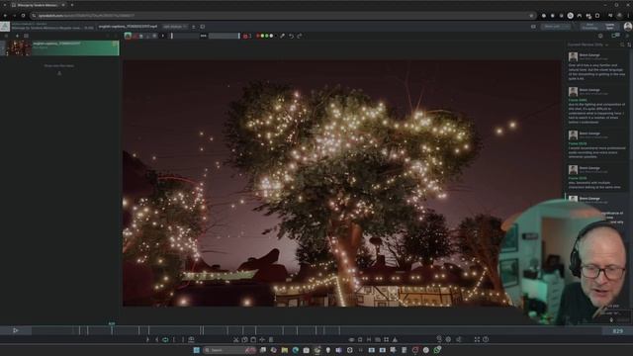Open Windows Start menu

[197, 350]
